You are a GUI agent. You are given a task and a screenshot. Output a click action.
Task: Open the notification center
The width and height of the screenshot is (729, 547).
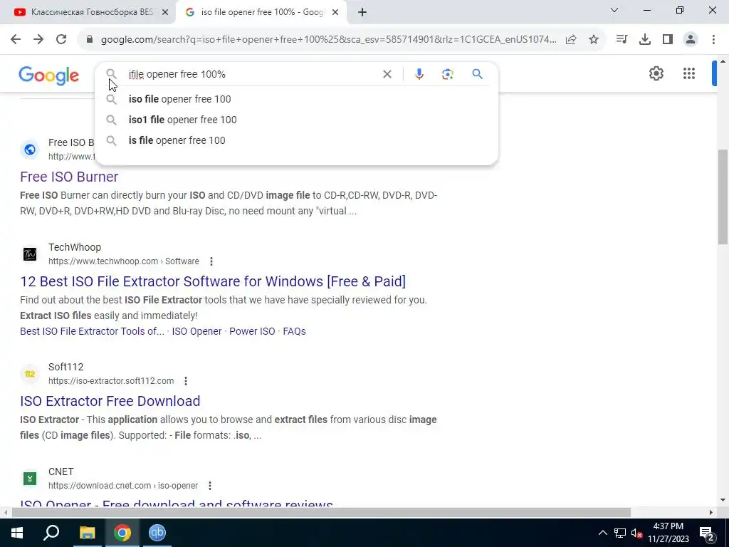click(706, 533)
